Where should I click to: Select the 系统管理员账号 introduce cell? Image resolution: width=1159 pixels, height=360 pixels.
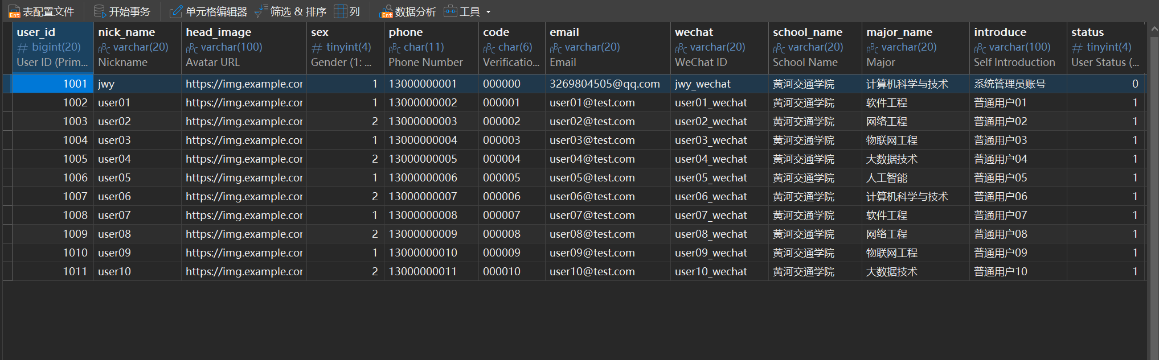(1018, 84)
